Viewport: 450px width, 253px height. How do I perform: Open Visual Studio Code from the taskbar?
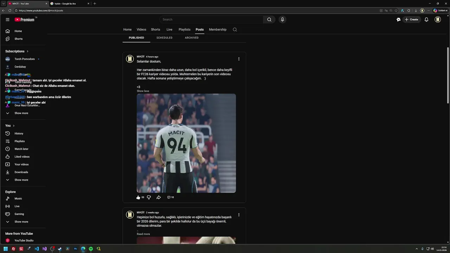[37, 249]
